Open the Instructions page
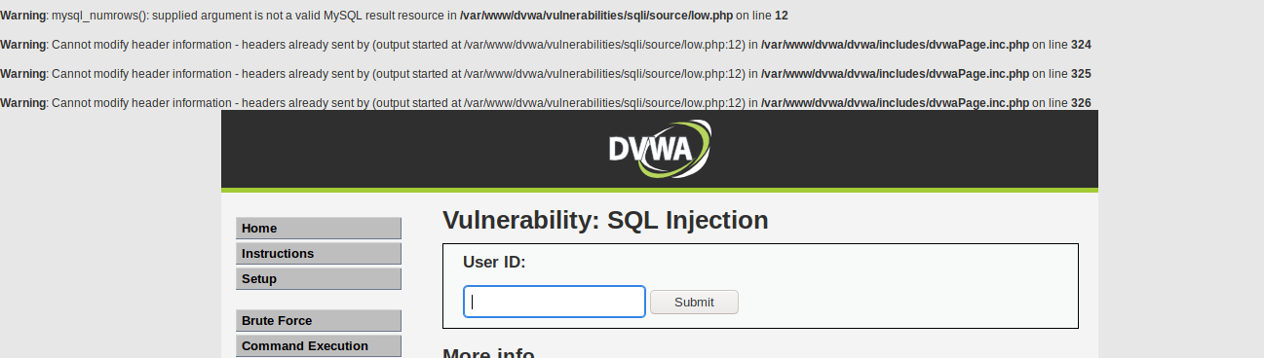 tap(319, 254)
